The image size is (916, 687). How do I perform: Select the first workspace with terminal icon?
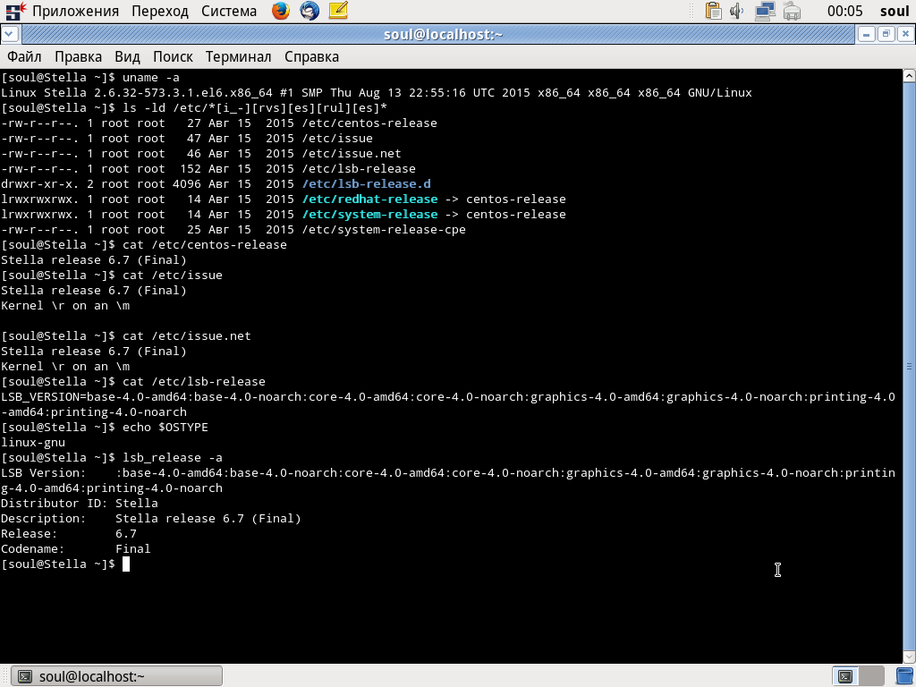pyautogui.click(x=845, y=676)
